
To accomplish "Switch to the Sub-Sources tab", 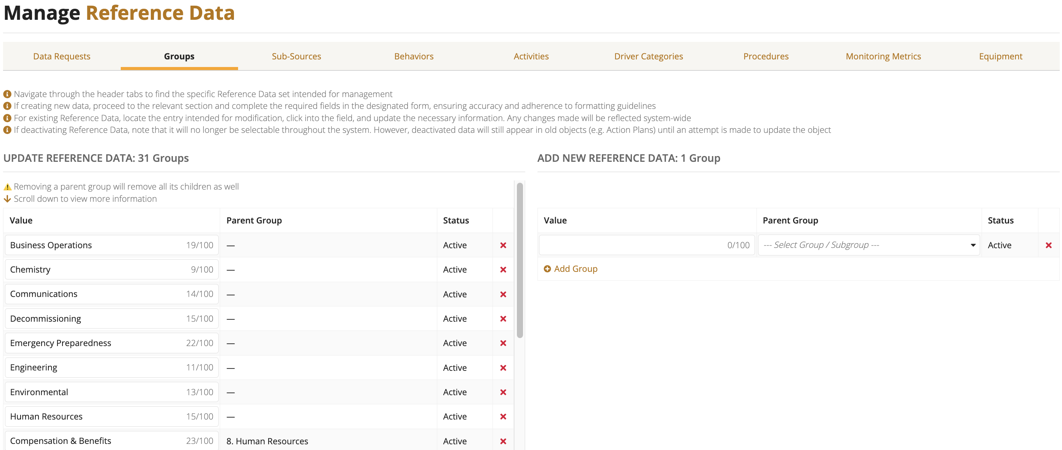I will coord(296,56).
